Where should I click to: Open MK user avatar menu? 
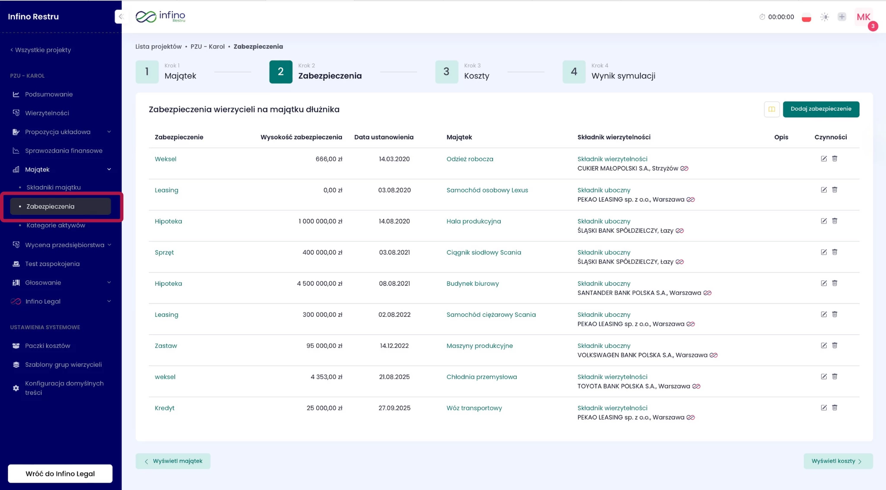pos(864,17)
